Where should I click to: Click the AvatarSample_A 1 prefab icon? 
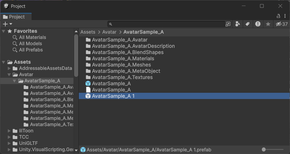[88, 96]
